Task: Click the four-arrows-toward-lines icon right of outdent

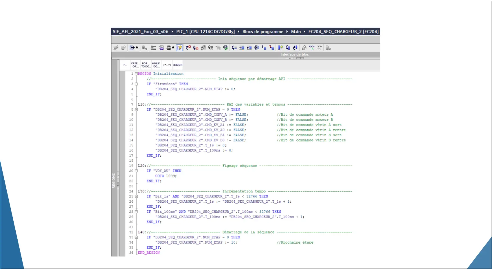Action: (257, 48)
